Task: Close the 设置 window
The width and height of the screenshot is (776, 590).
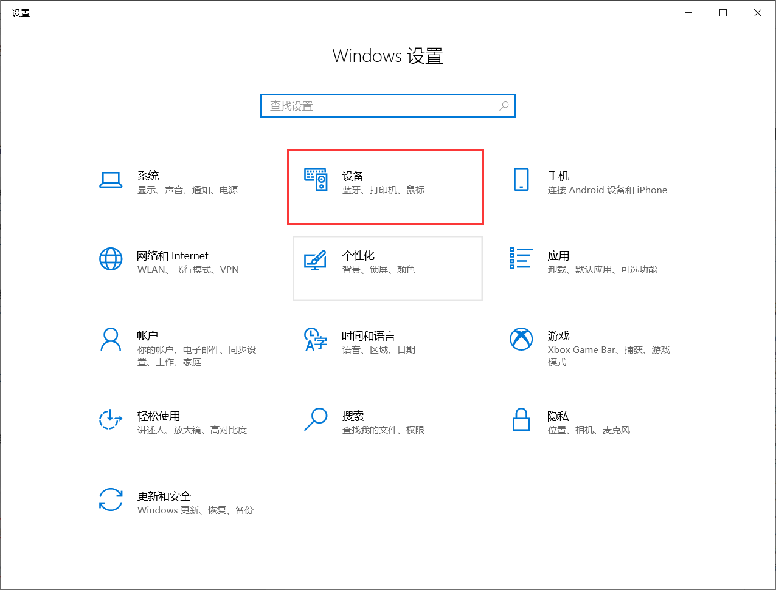Action: tap(758, 13)
